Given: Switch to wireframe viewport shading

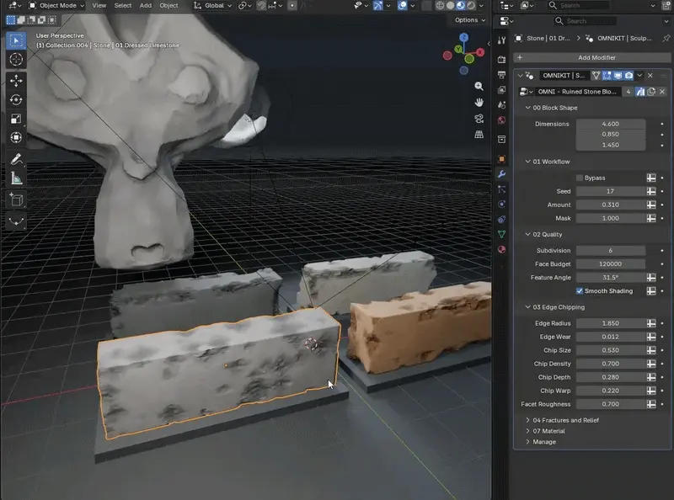Looking at the screenshot, I should coord(440,6).
